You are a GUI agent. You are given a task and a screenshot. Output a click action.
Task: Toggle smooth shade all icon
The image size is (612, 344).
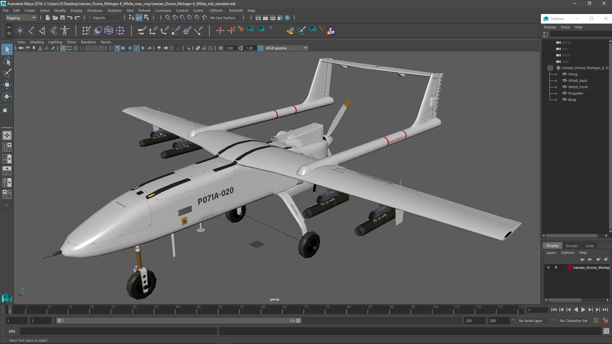pos(117,48)
